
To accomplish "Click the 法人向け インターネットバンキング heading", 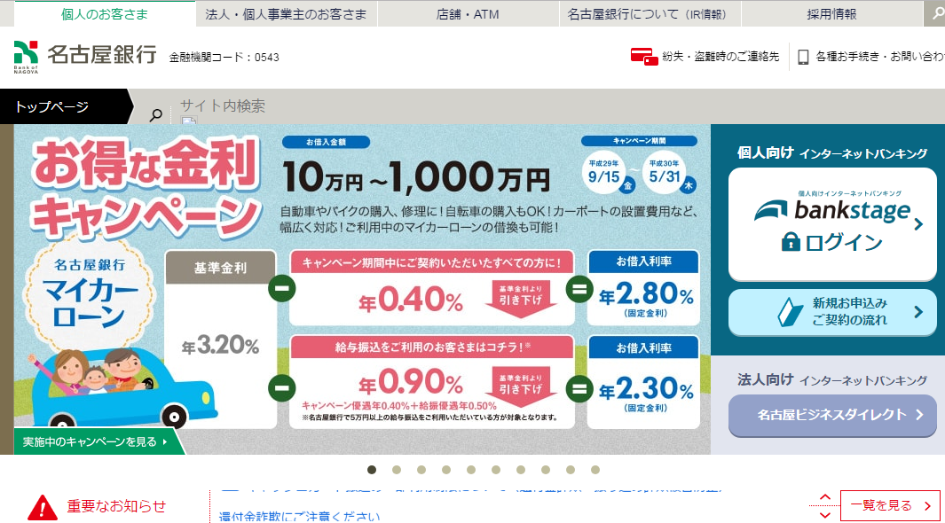I will pyautogui.click(x=832, y=379).
